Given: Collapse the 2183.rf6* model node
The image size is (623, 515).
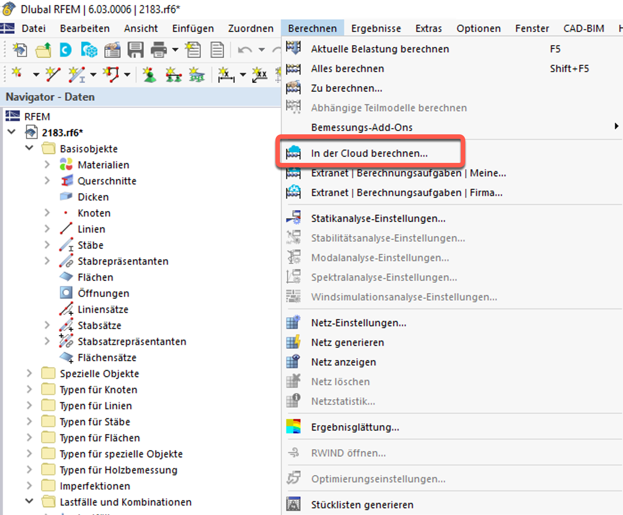Looking at the screenshot, I should coord(12,132).
